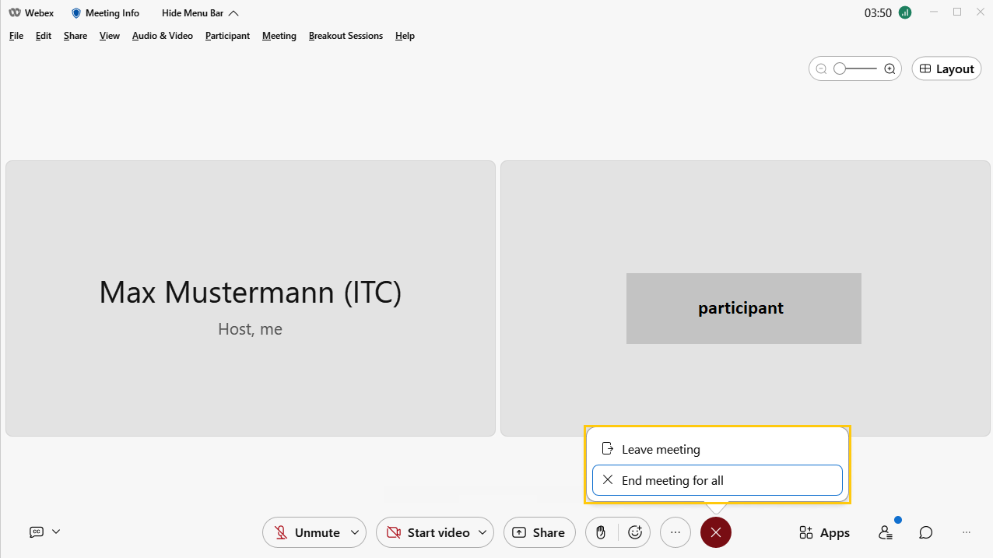
Task: Click the red end meeting X icon
Action: (x=716, y=532)
